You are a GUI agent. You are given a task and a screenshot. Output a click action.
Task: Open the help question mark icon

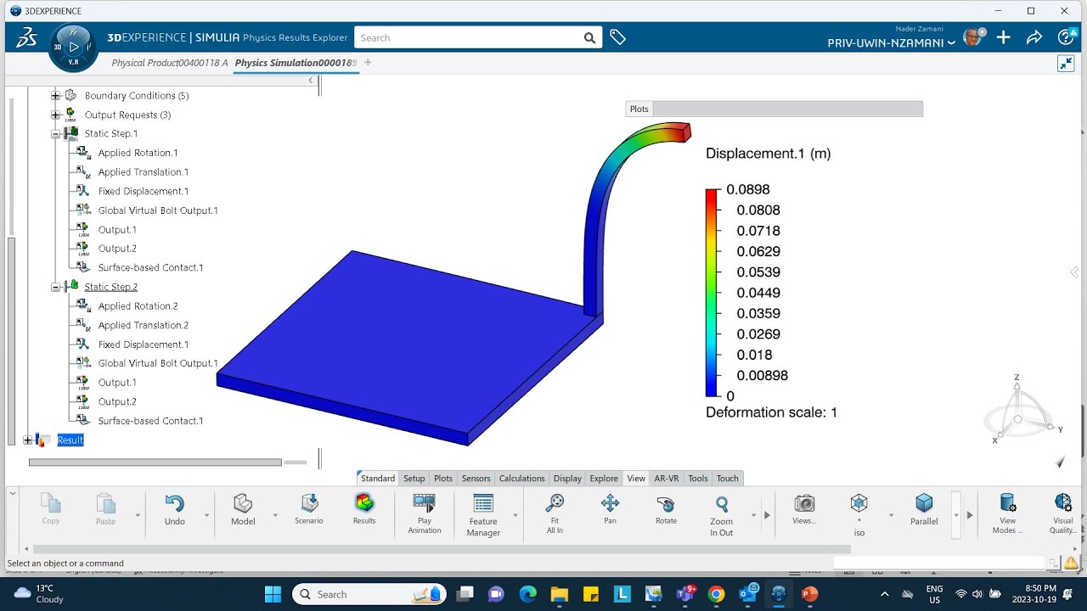coord(1067,37)
